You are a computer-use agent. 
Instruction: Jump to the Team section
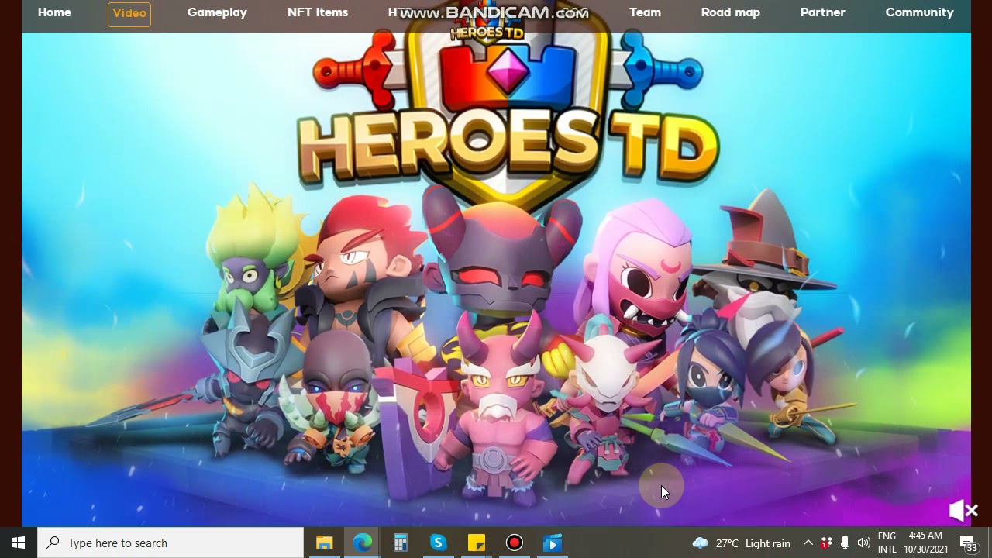[x=645, y=12]
